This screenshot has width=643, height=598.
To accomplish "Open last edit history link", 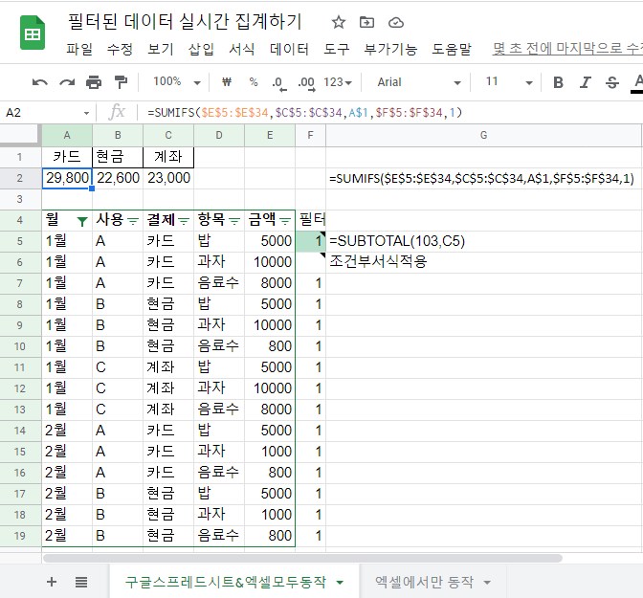I will point(567,49).
